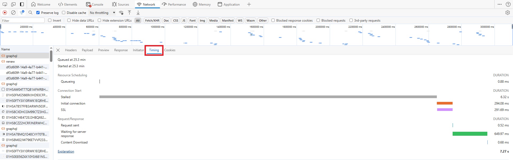Open the No throttling dropdown

[x=102, y=13]
